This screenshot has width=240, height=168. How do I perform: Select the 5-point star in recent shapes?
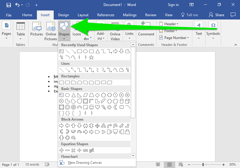tap(91, 57)
